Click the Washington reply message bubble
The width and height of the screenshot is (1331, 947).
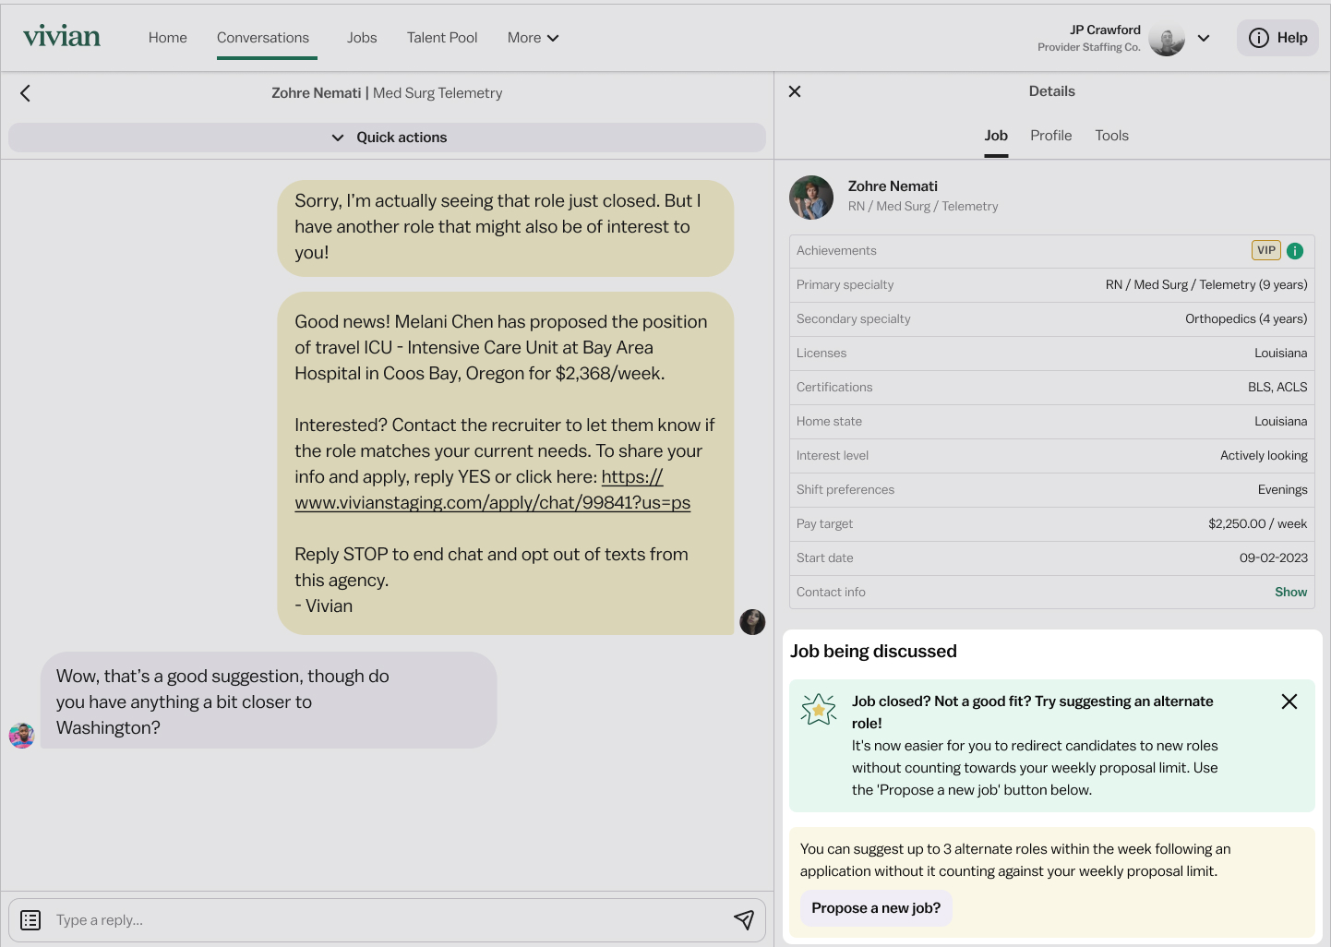(269, 701)
